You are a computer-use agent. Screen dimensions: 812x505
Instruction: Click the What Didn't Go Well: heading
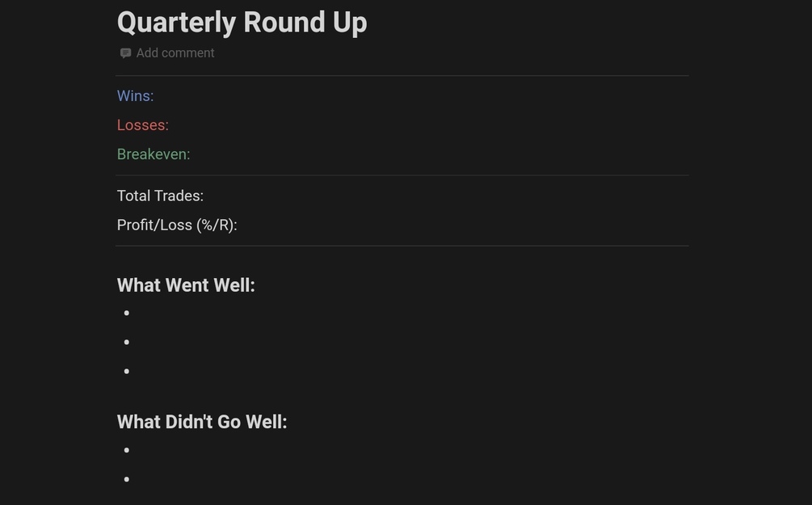click(202, 422)
